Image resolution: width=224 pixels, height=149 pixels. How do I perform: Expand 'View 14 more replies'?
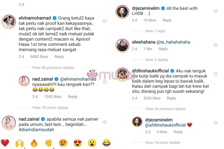coord(162,142)
